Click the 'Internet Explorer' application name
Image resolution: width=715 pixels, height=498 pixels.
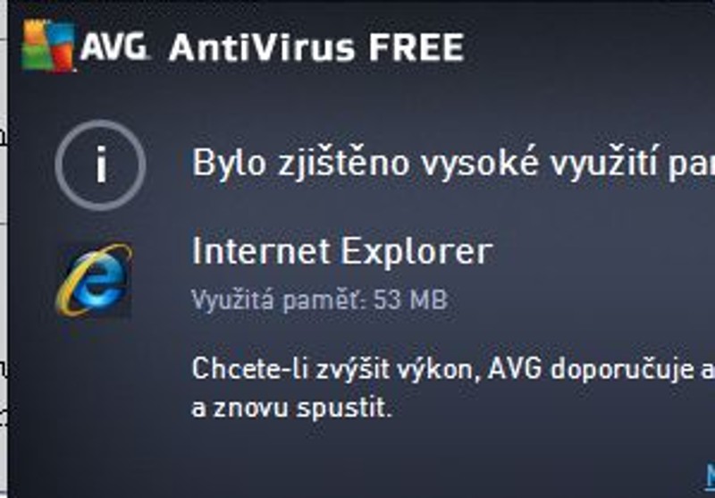click(x=342, y=250)
